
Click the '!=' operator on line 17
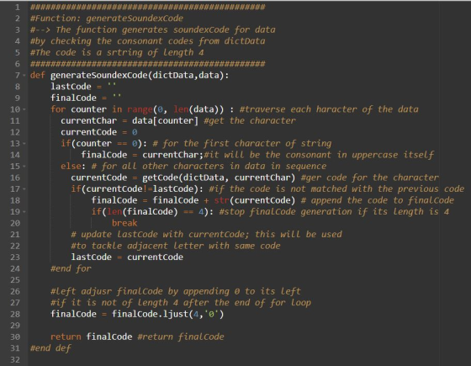[x=147, y=189]
